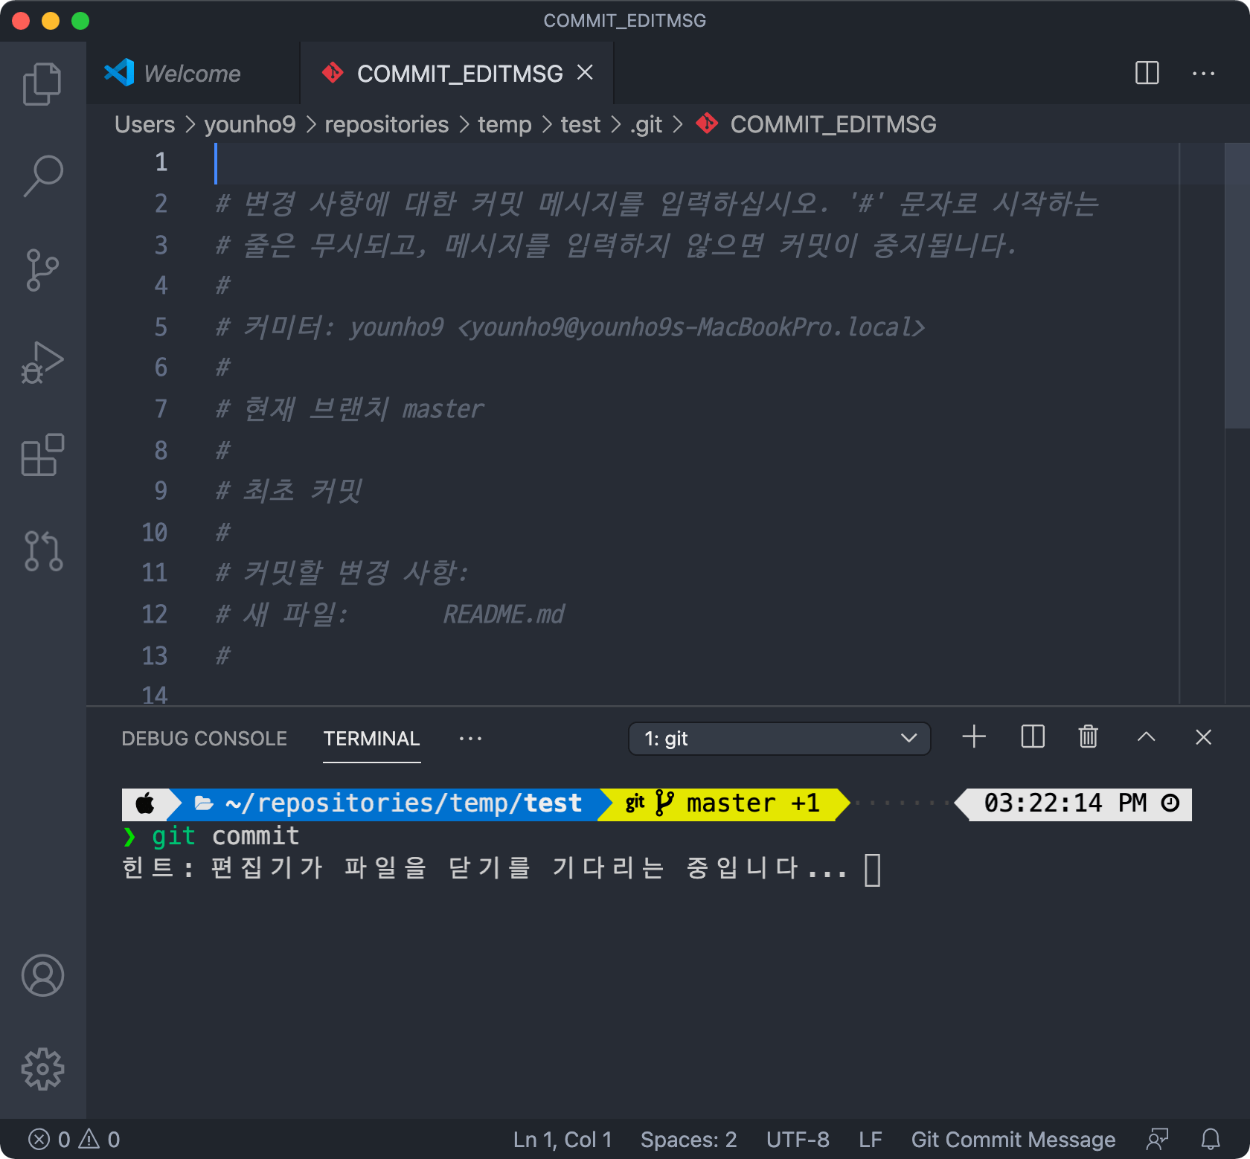Open the Source Control view
This screenshot has width=1250, height=1159.
[x=42, y=269]
